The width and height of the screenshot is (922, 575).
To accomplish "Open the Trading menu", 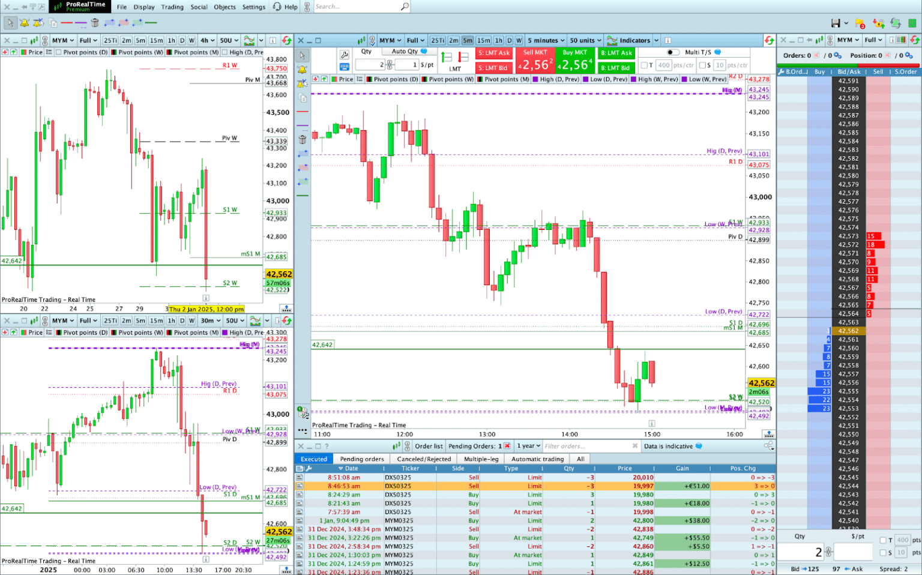I will coord(172,7).
